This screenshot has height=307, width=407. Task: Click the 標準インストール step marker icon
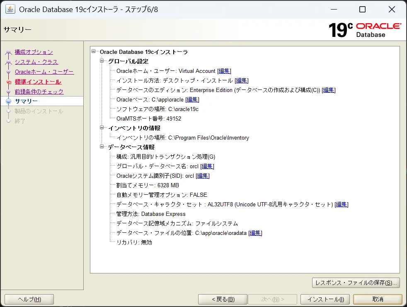[9, 82]
